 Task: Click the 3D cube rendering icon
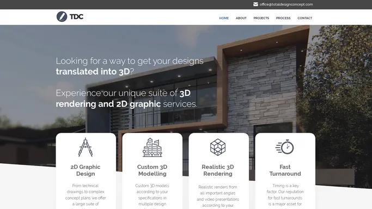[x=218, y=147]
